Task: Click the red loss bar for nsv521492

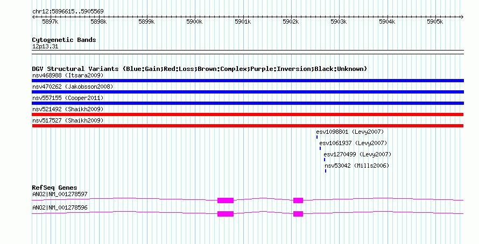Action: [x=248, y=114]
